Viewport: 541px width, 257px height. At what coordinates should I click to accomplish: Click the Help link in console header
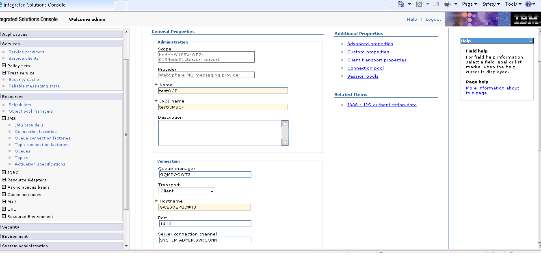(x=412, y=19)
